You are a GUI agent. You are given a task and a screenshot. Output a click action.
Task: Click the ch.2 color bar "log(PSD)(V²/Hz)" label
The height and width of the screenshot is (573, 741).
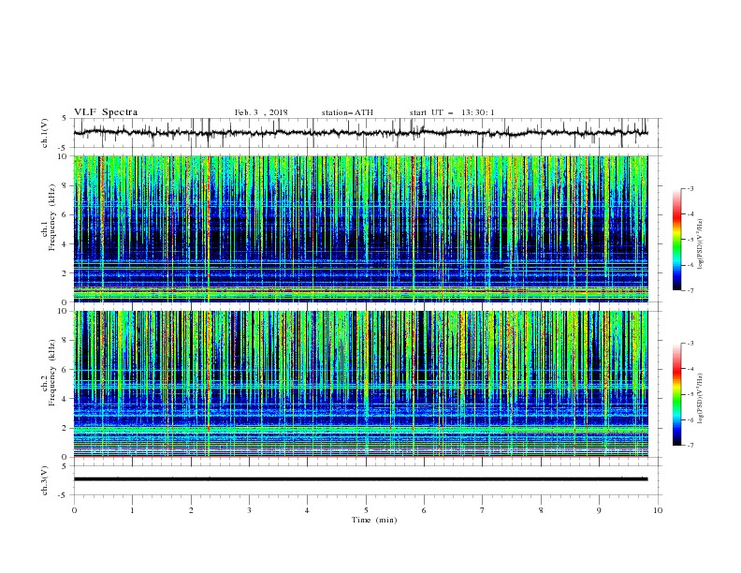tap(701, 399)
